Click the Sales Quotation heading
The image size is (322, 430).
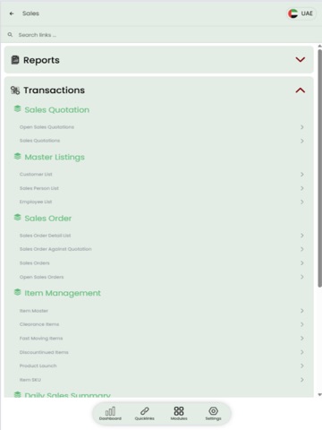57,110
